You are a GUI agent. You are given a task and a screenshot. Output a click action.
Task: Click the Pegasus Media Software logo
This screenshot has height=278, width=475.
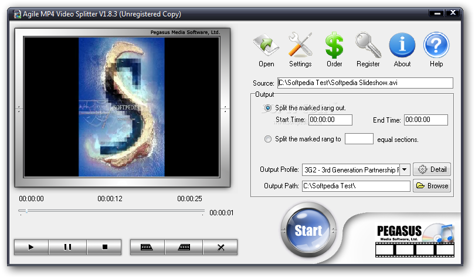tap(415, 240)
